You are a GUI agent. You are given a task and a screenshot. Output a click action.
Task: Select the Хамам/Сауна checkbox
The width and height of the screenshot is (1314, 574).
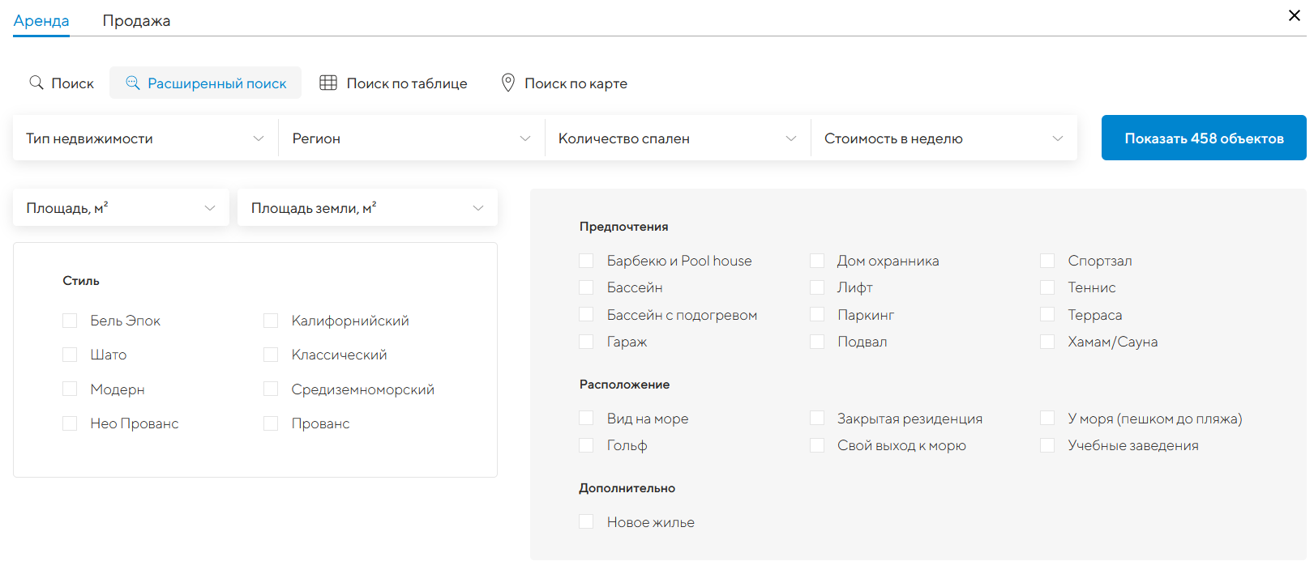[x=1047, y=342]
